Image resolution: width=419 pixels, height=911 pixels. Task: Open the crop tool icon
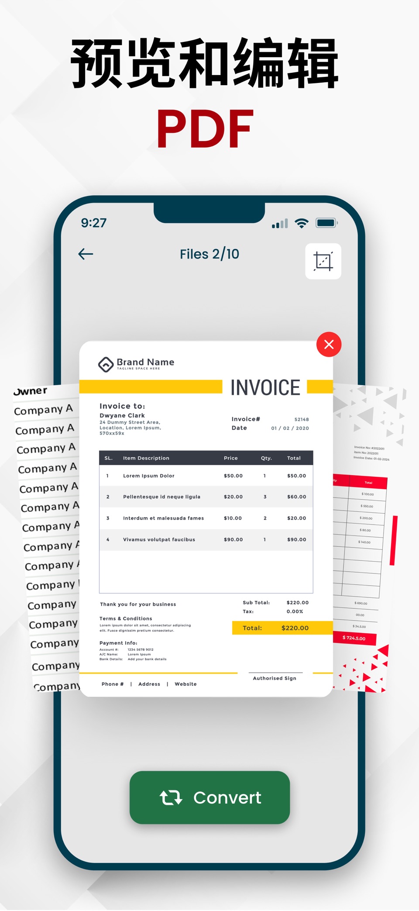coord(323,261)
